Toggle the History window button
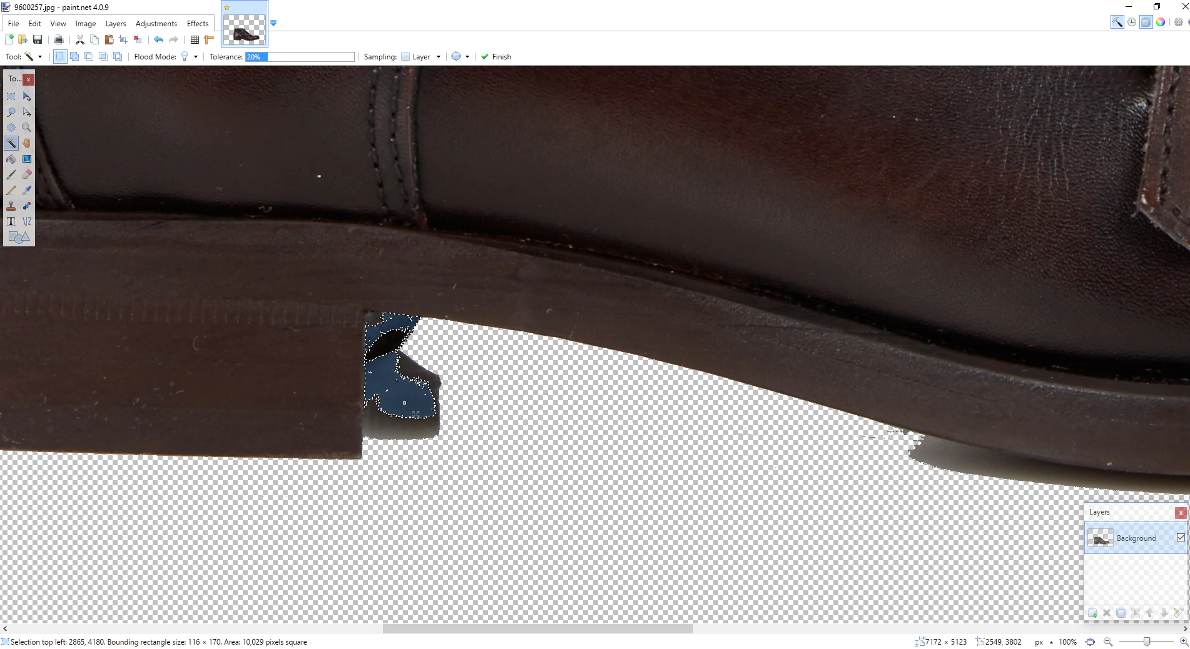The width and height of the screenshot is (1190, 649). pyautogui.click(x=1132, y=22)
